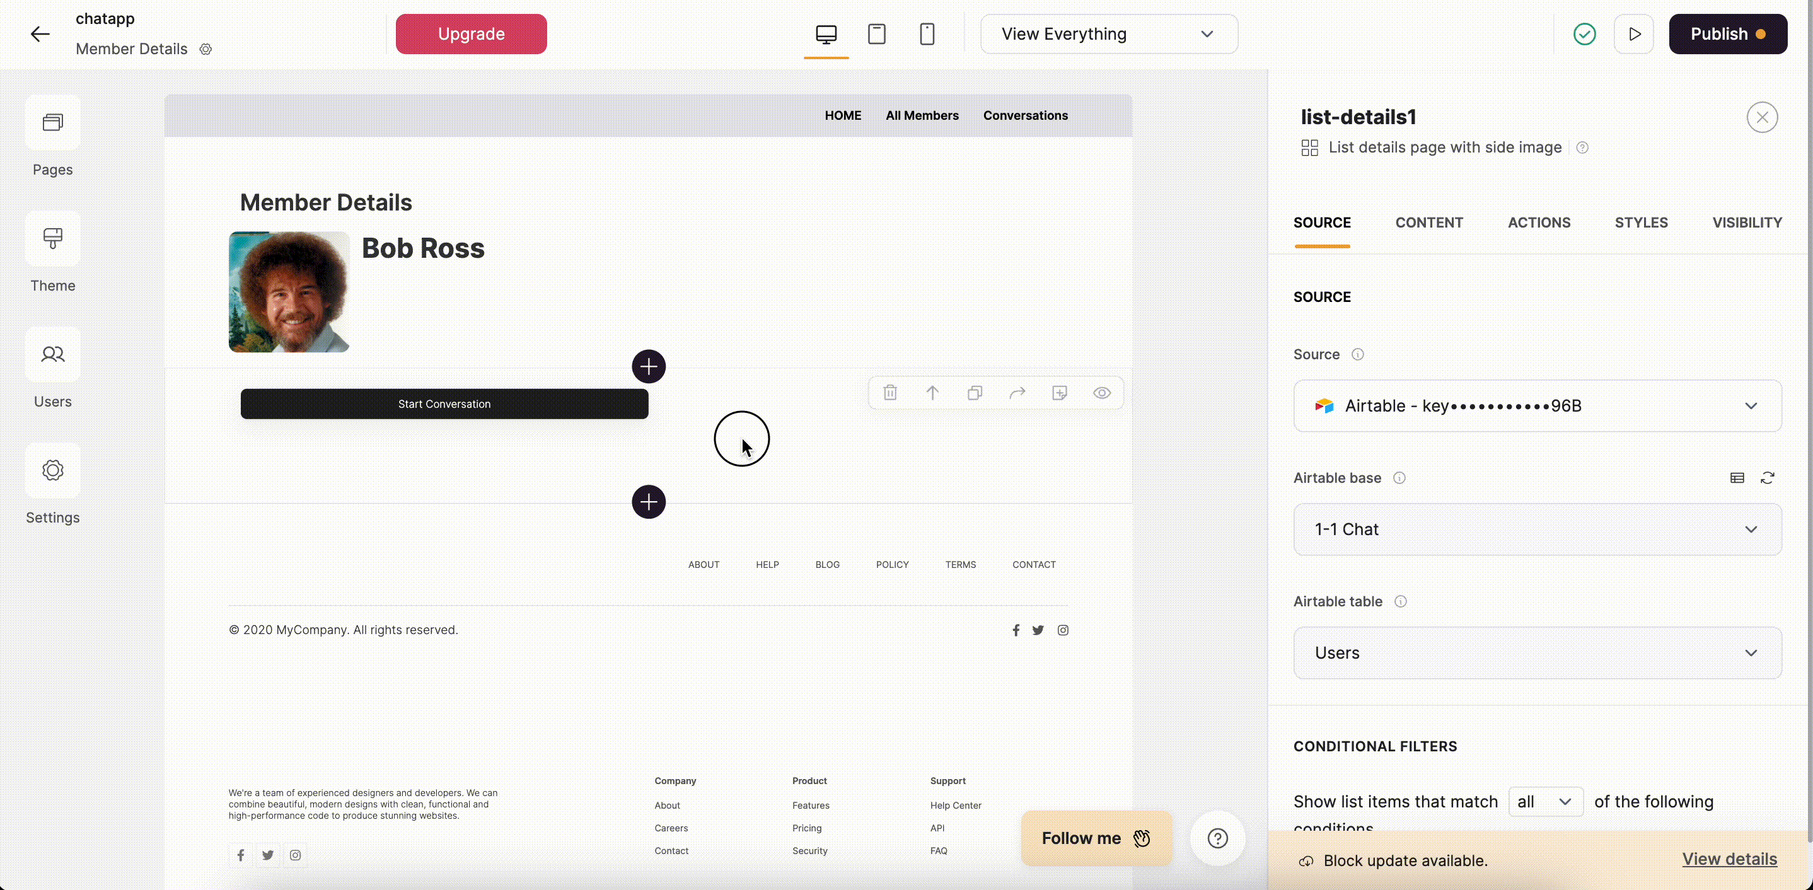The image size is (1813, 890).
Task: Open the Theme panel icon
Action: (53, 238)
